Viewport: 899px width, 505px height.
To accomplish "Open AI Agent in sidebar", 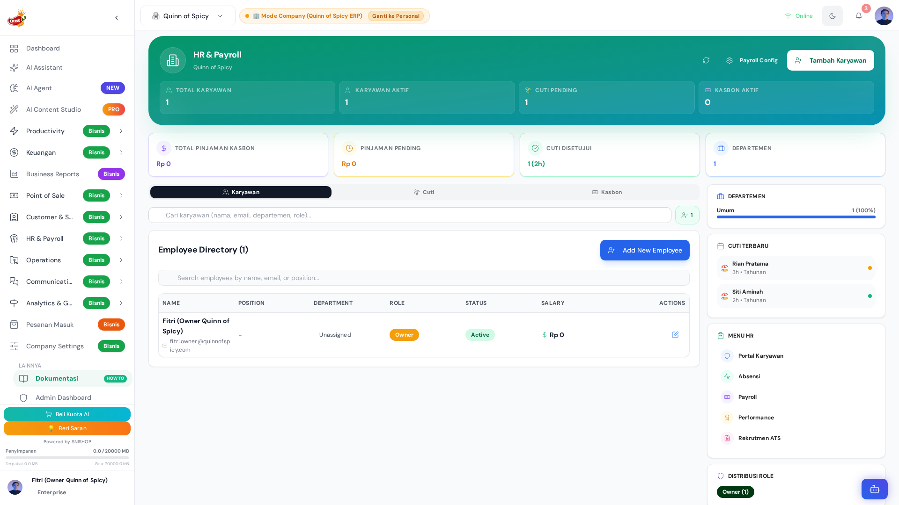I will [67, 88].
